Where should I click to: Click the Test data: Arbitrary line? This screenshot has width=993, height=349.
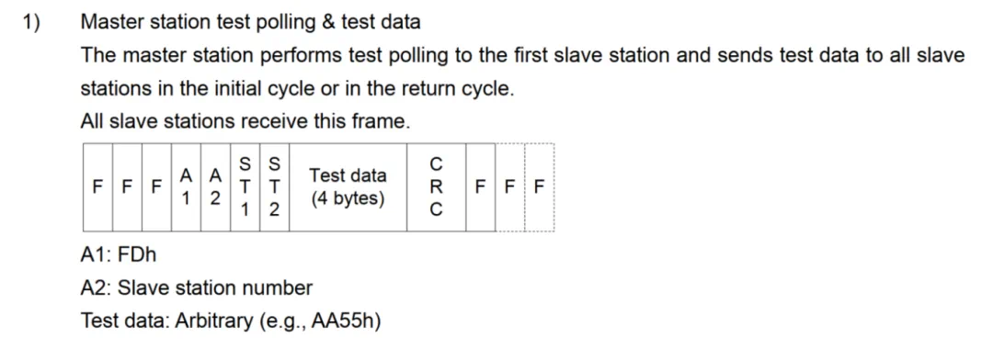point(231,321)
